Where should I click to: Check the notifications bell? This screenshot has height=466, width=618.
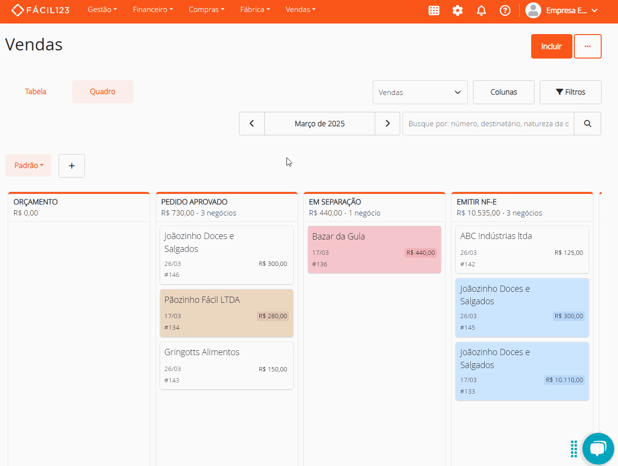click(481, 11)
